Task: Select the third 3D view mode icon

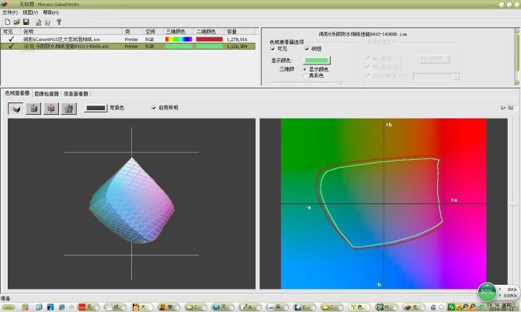Action: click(50, 109)
